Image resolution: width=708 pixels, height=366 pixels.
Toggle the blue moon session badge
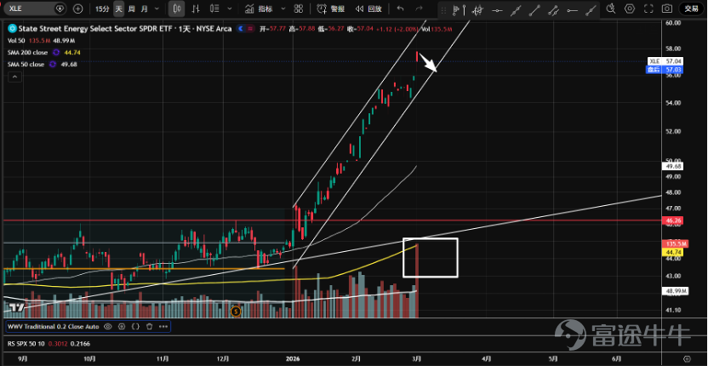(241, 28)
